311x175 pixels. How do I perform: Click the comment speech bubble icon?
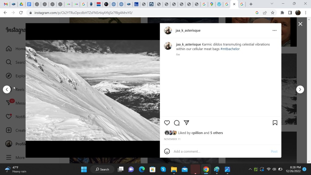click(177, 123)
